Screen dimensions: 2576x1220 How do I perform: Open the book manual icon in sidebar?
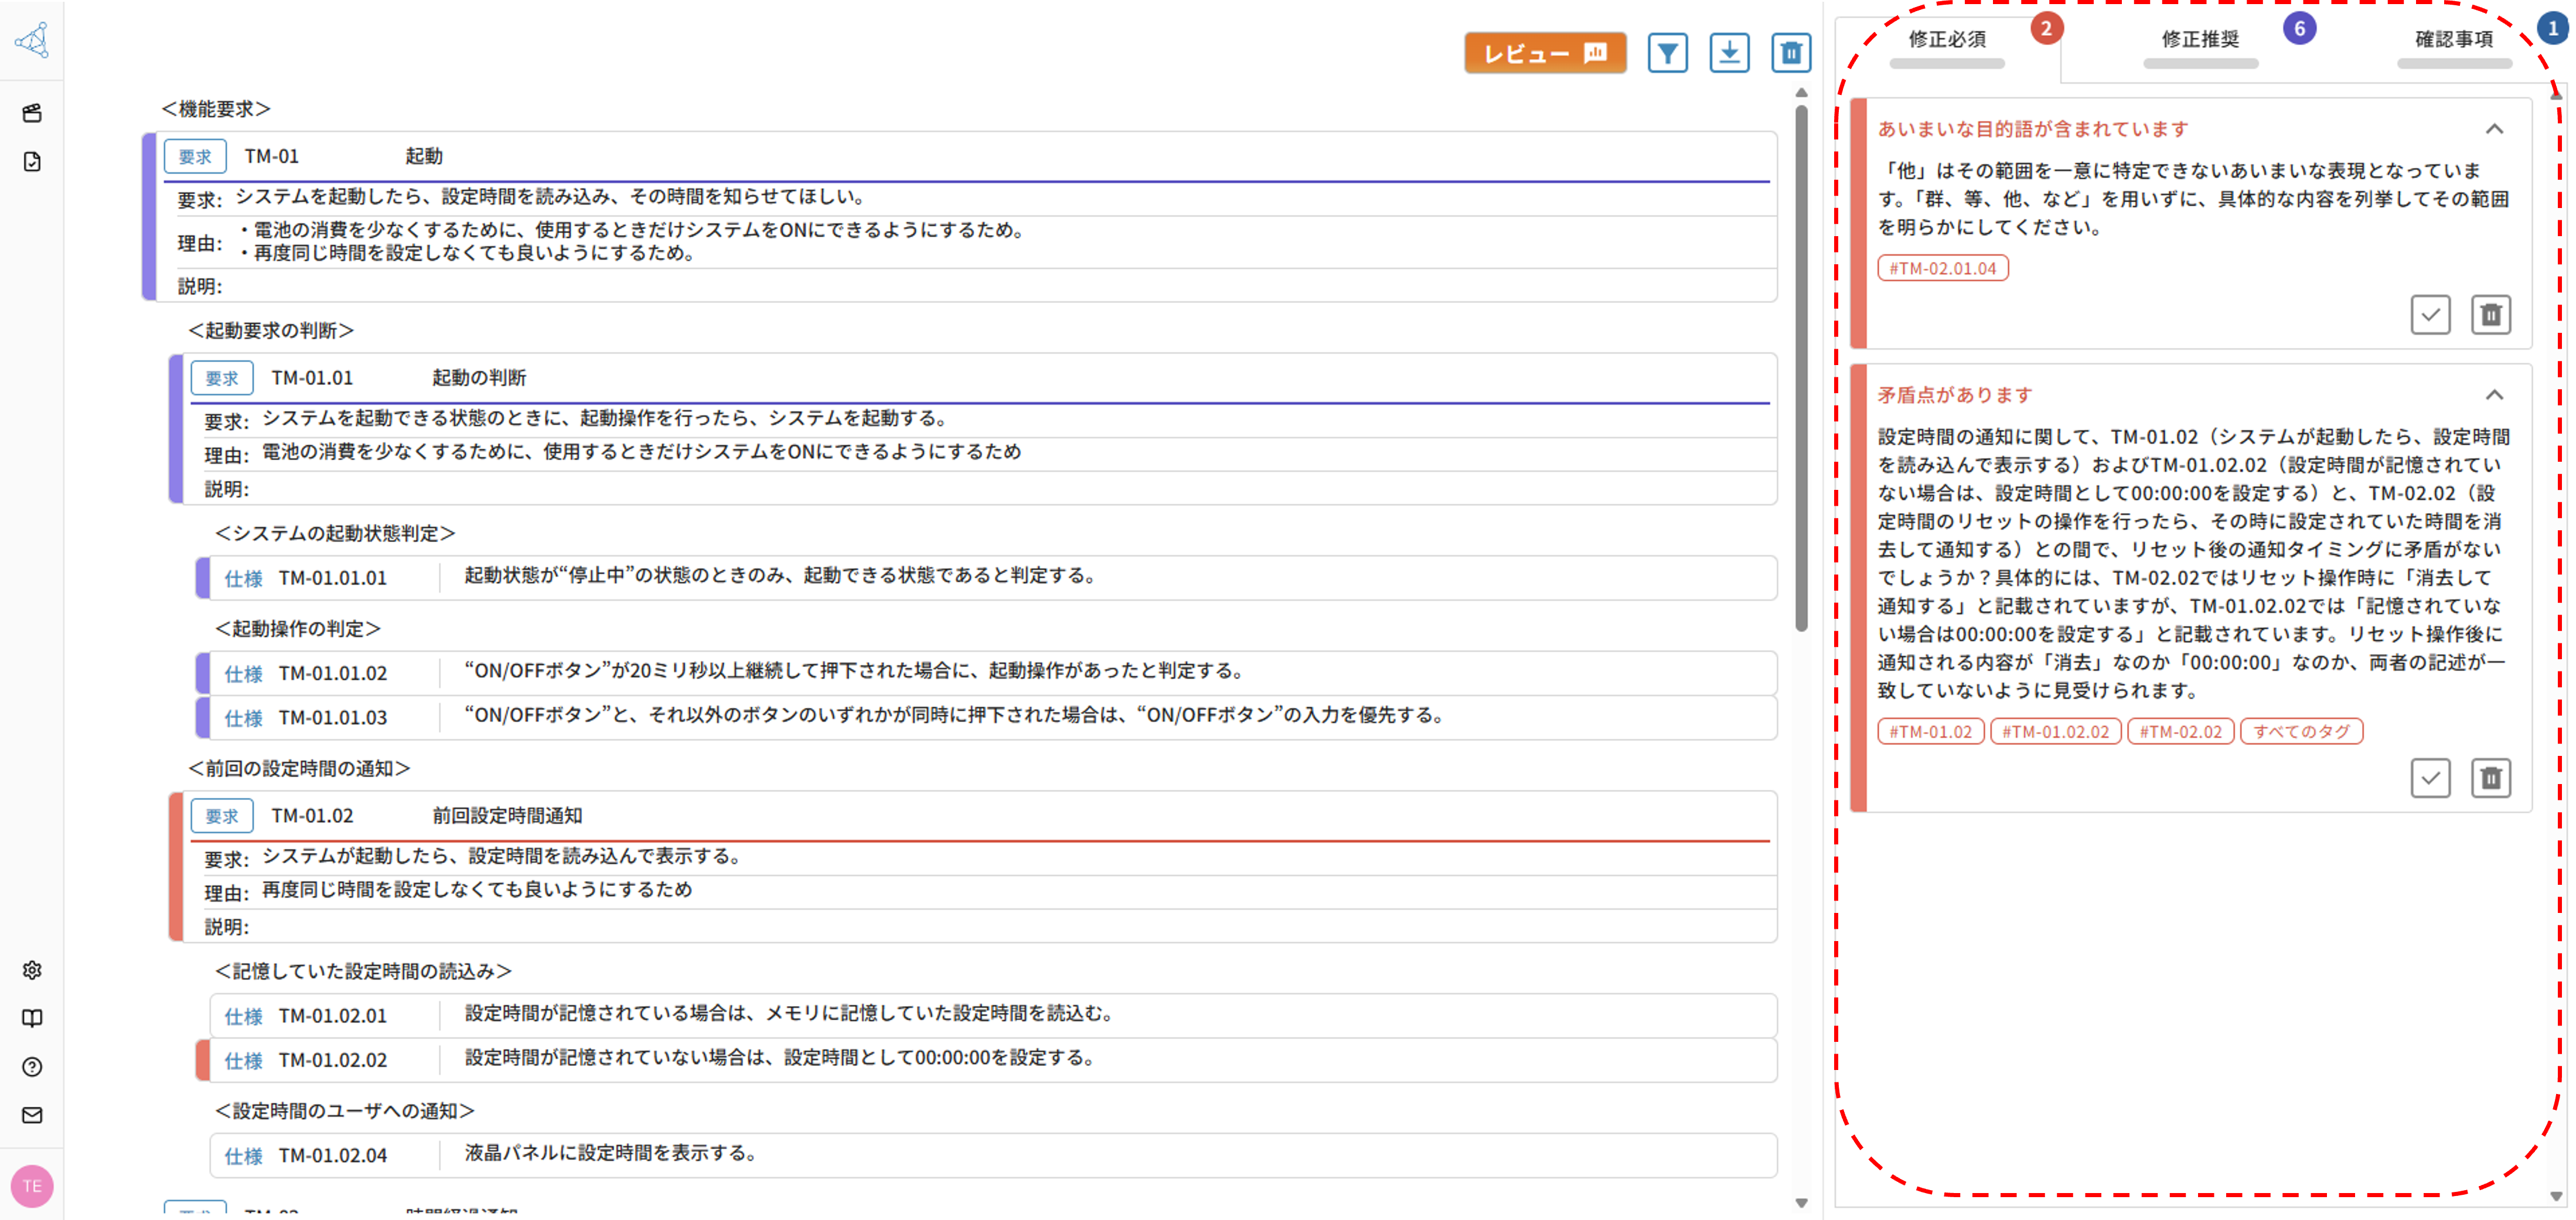point(32,1018)
